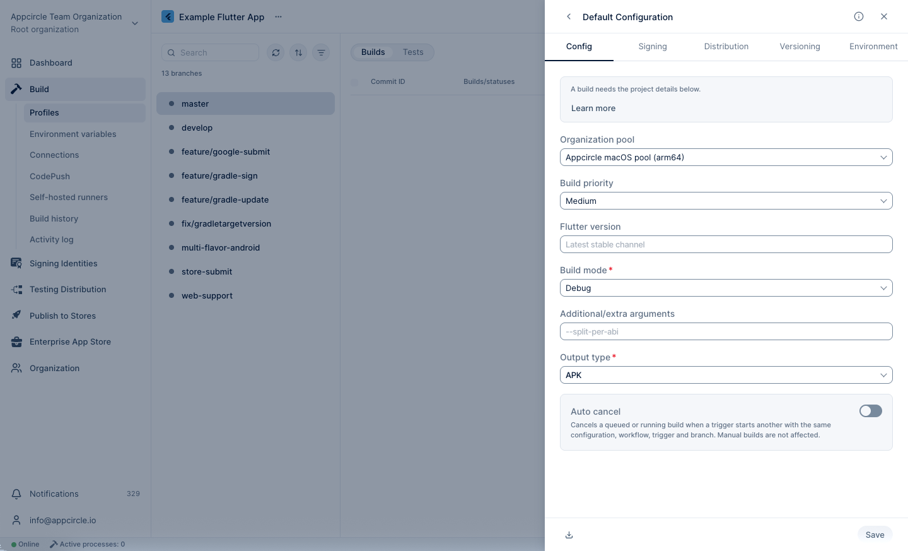This screenshot has width=908, height=551.
Task: Select the web-support branch
Action: click(x=245, y=295)
